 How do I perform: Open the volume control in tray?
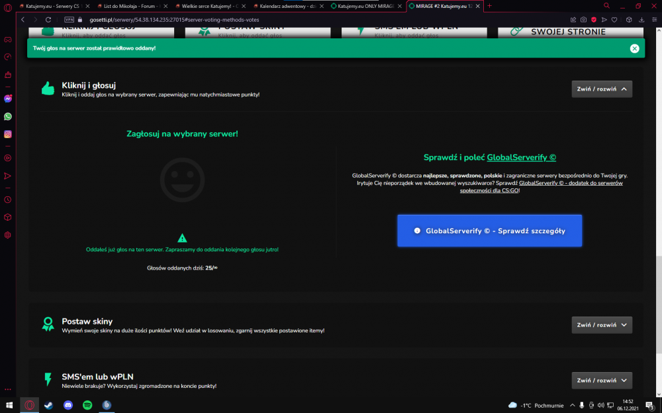tap(601, 406)
